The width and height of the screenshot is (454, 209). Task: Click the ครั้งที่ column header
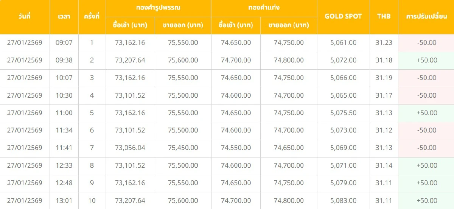click(92, 17)
